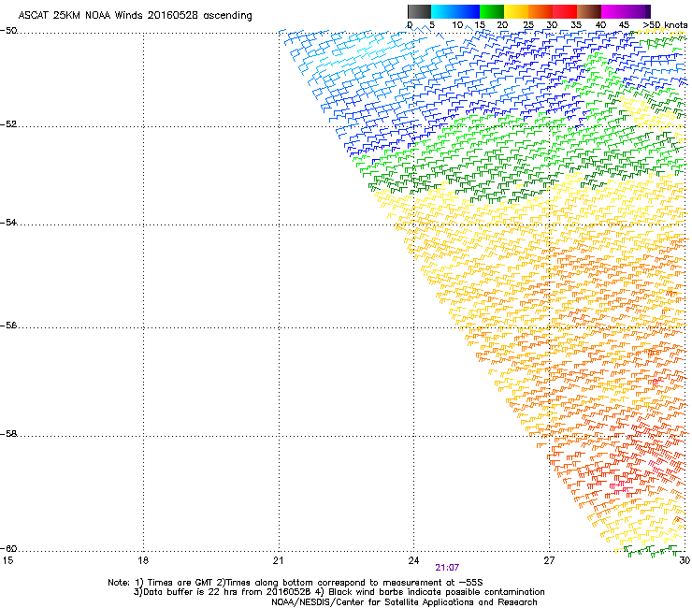Click the NOAA/NESDIS credit line
Image resolution: width=692 pixels, height=608 pixels.
coord(404,602)
